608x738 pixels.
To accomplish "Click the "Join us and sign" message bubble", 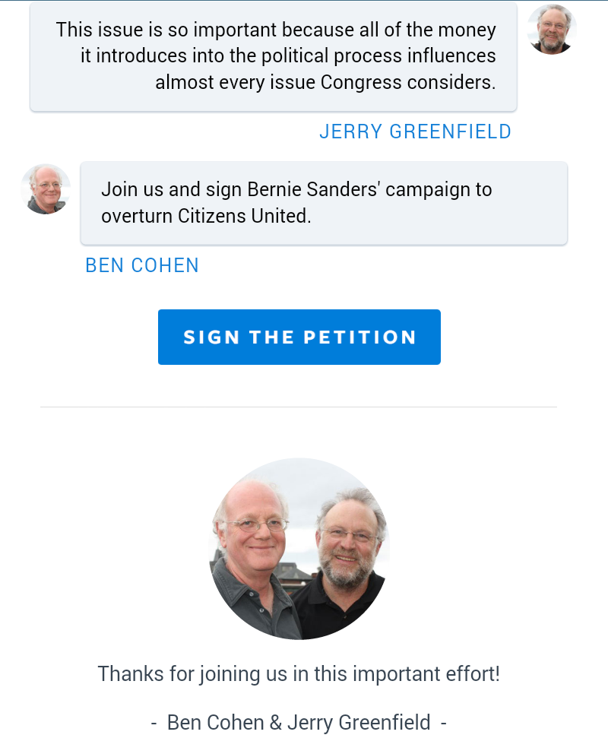I will (x=324, y=203).
